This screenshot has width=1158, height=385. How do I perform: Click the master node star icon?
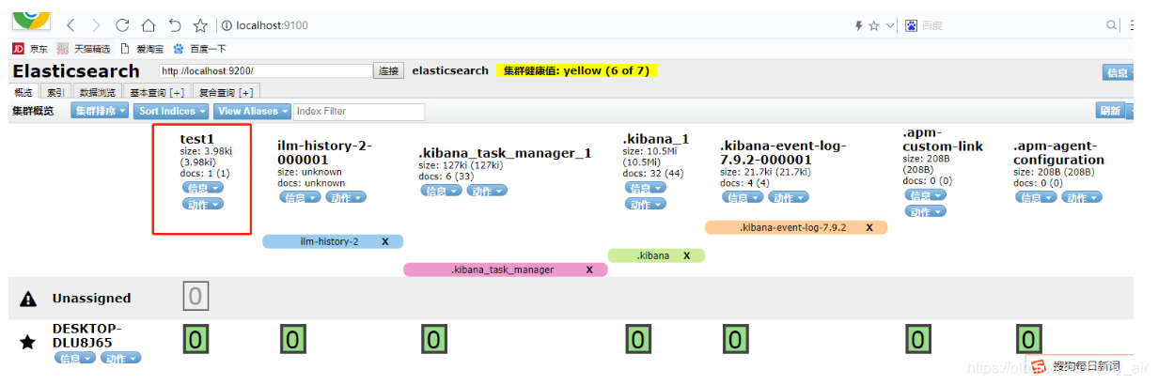[x=28, y=342]
